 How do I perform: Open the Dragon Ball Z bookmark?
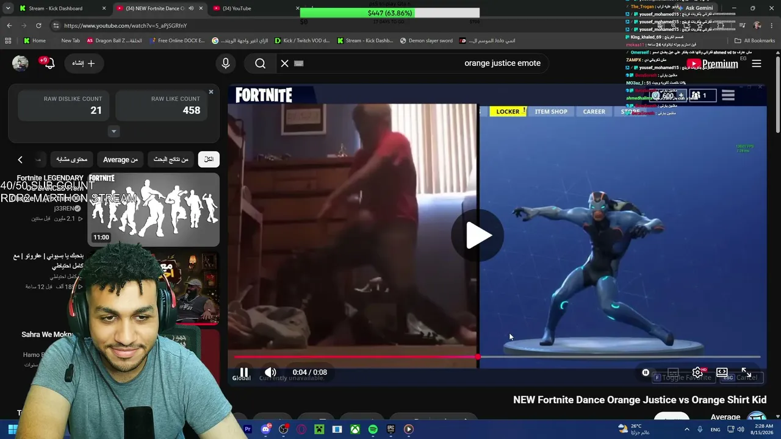[115, 41]
